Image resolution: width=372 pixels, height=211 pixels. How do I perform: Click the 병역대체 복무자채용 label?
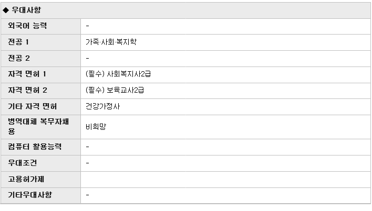[x=38, y=126]
